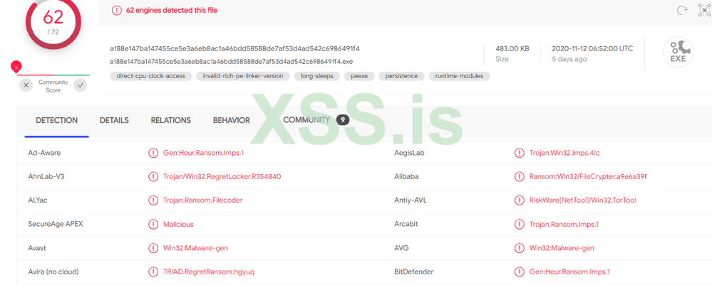Click the '5 days ago' text
712x285 pixels.
[x=569, y=59]
